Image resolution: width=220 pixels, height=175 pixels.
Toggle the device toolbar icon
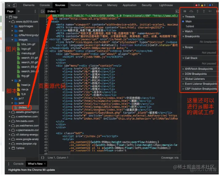pyautogui.click(x=14, y=5)
